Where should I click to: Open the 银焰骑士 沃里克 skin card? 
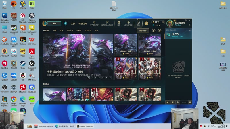pos(149,45)
